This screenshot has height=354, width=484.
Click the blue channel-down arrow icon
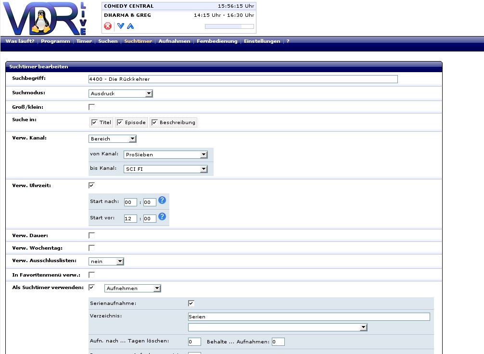(121, 26)
